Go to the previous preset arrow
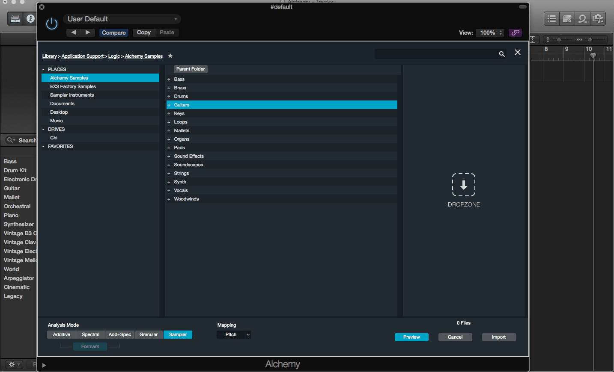Screen dimensions: 614x372 74,32
